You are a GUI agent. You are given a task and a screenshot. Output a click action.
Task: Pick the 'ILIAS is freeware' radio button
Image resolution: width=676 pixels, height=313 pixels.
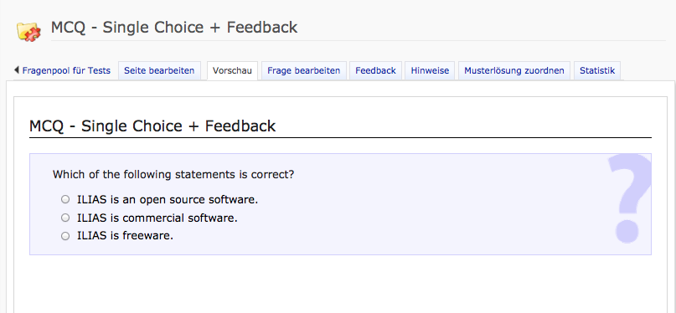pyautogui.click(x=65, y=236)
